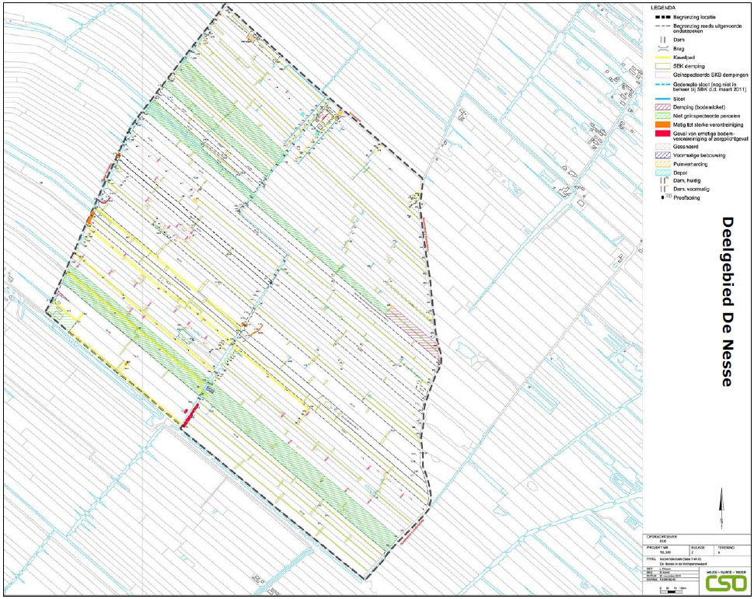Viewport: 754px width, 599px height.
Task: Click the Voormalige bebouwing hatched swatch
Action: (x=659, y=155)
